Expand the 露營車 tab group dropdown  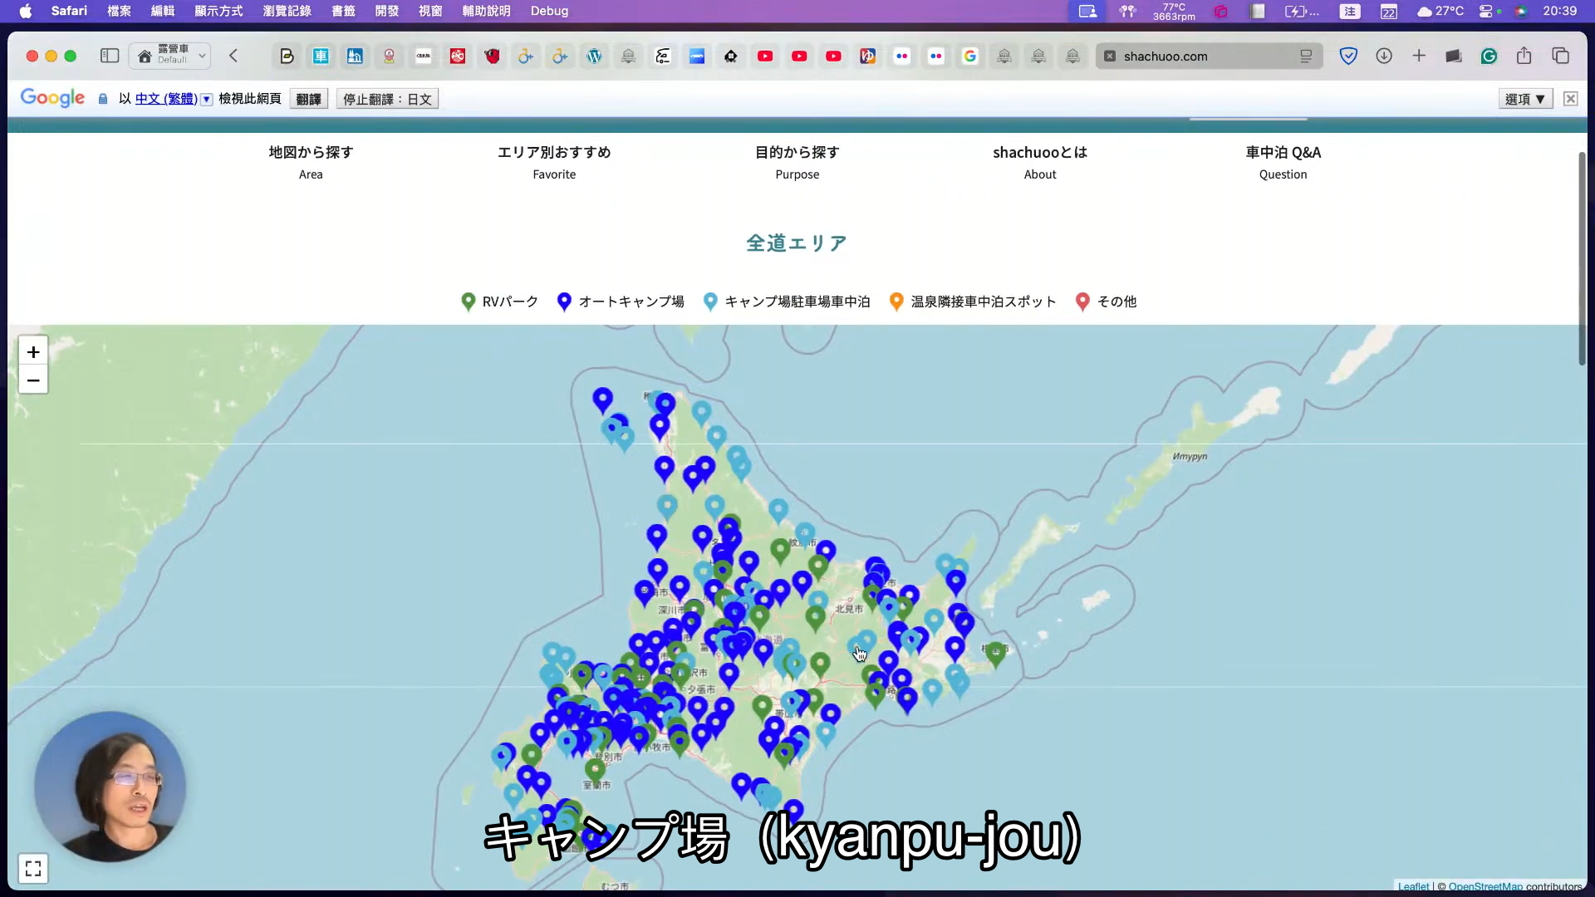[x=202, y=56]
